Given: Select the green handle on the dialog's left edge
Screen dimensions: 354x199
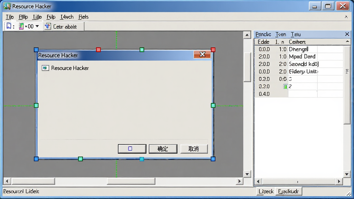Looking at the screenshot, I should click(36, 105).
